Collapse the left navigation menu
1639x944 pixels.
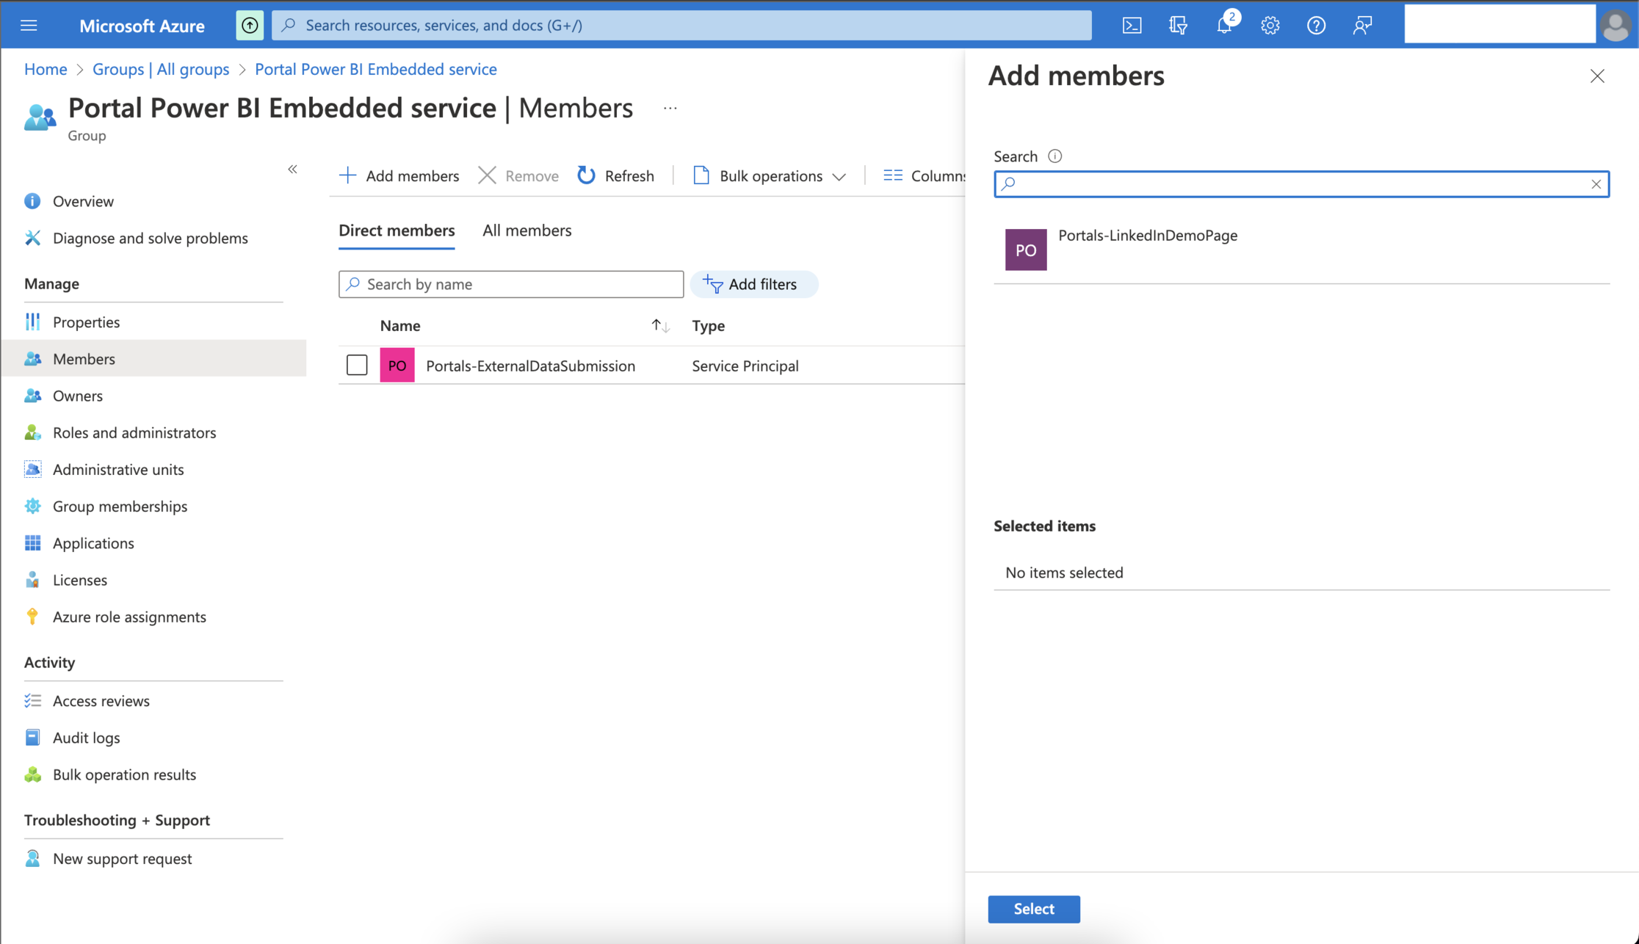pyautogui.click(x=292, y=170)
